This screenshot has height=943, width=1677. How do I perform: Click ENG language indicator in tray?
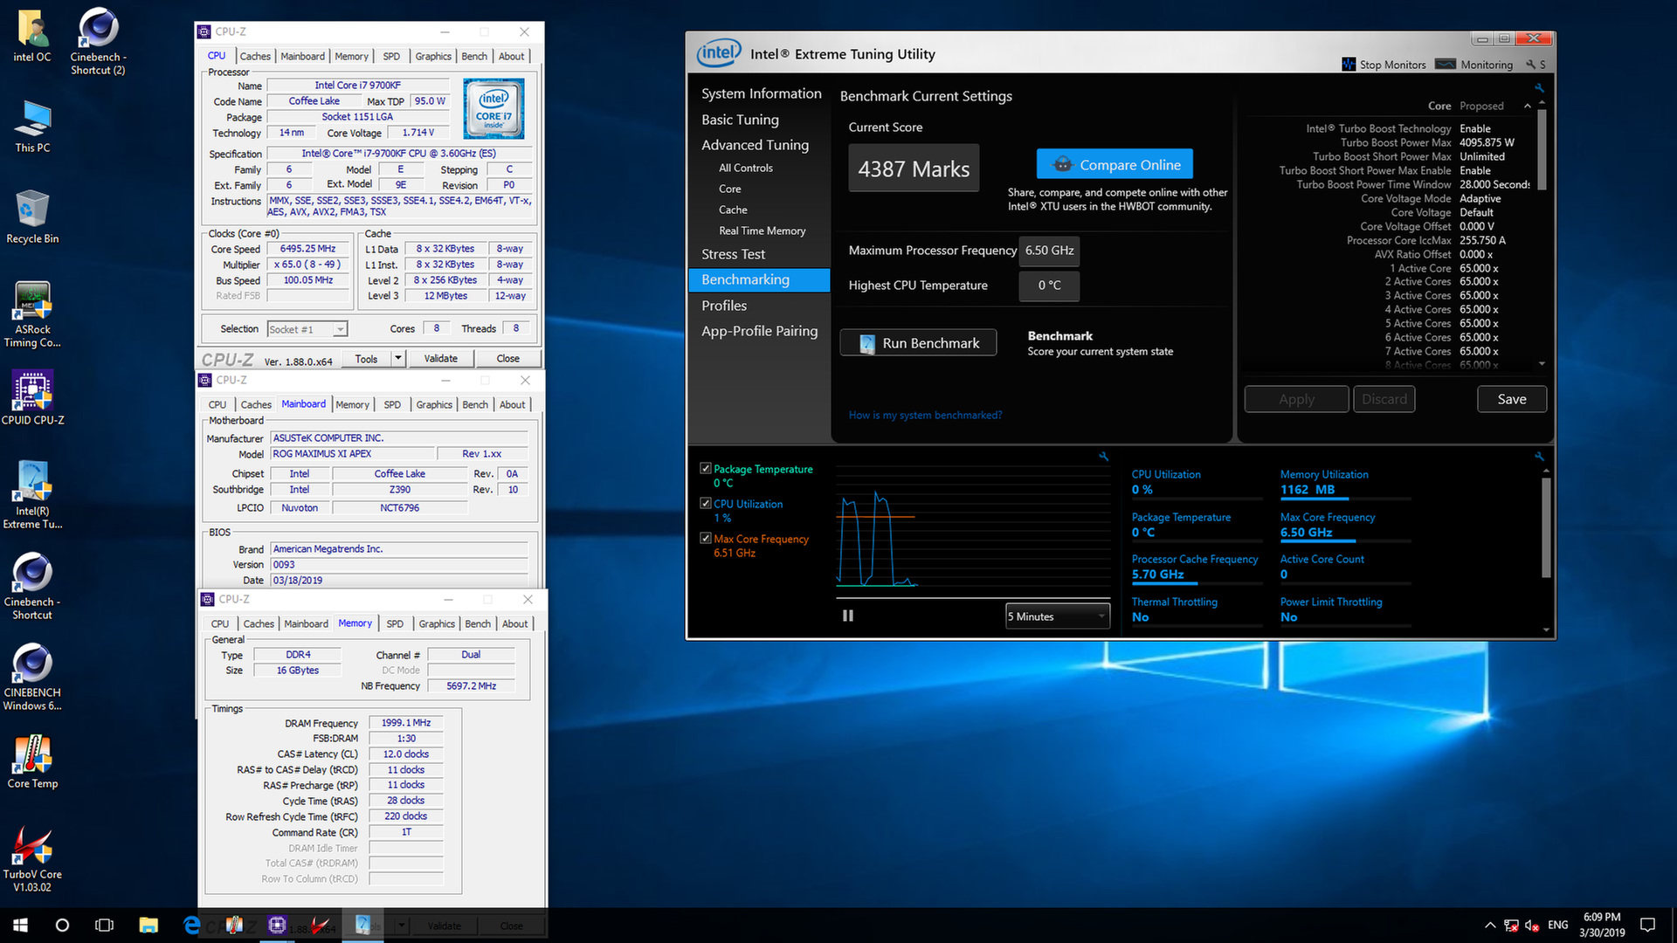1558,926
